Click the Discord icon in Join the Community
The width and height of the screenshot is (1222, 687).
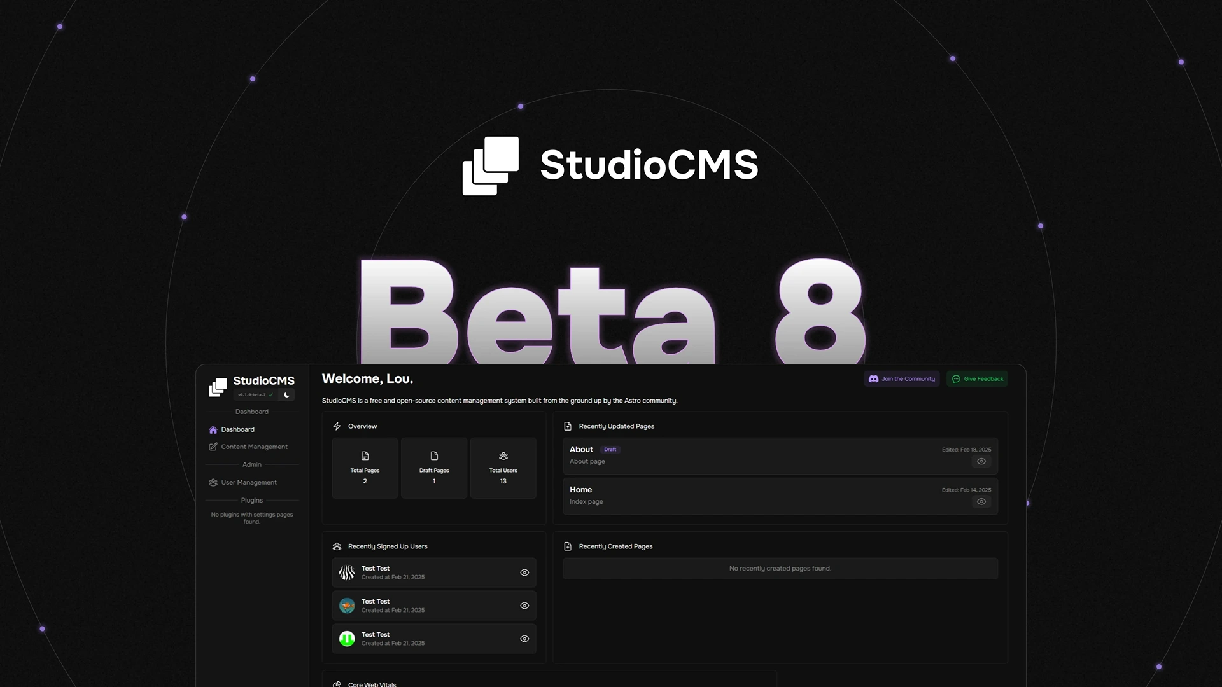click(x=873, y=378)
